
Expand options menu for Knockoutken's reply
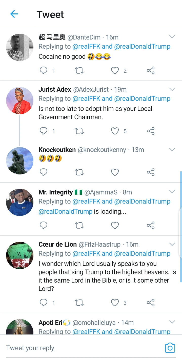click(172, 149)
